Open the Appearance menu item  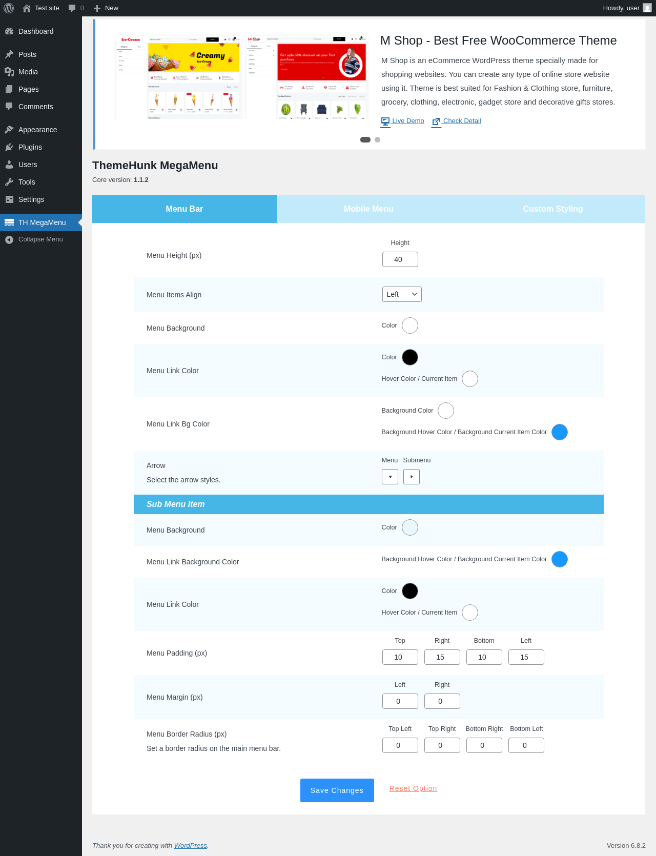click(x=41, y=130)
